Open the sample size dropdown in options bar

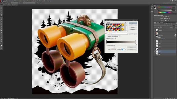pyautogui.click(x=14, y=3)
